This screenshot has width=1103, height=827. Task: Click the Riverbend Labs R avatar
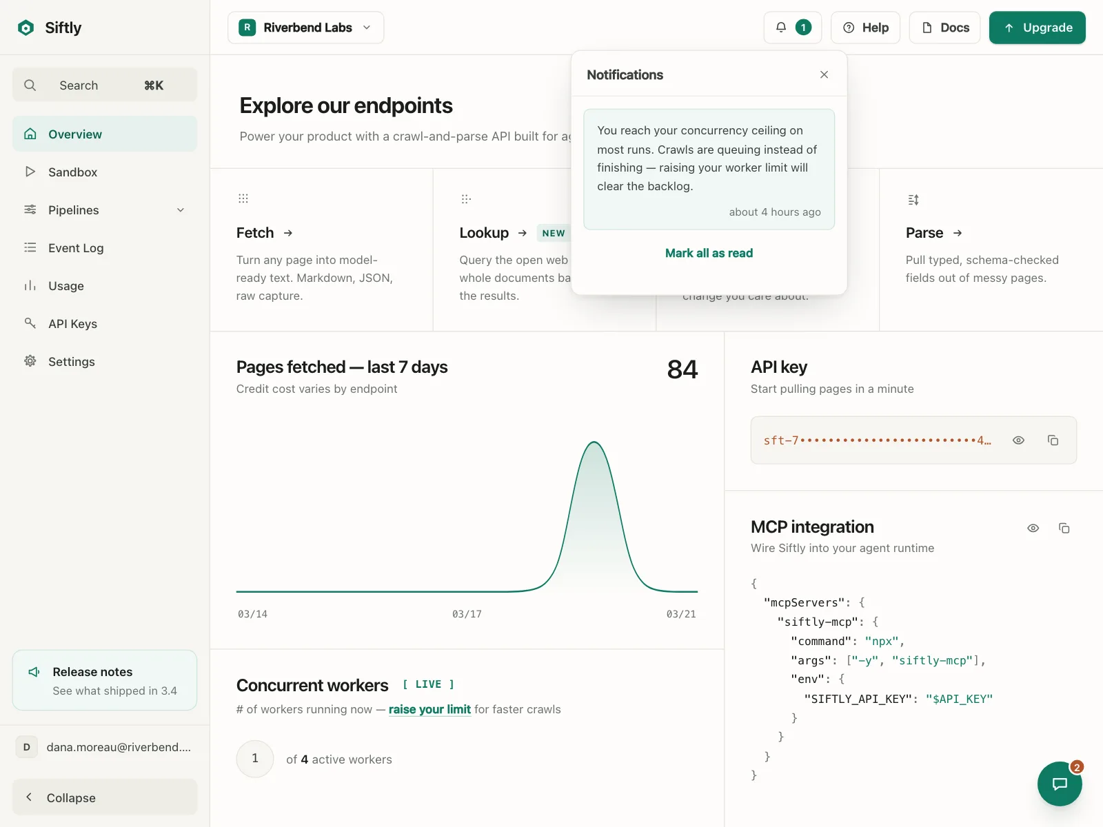point(247,28)
